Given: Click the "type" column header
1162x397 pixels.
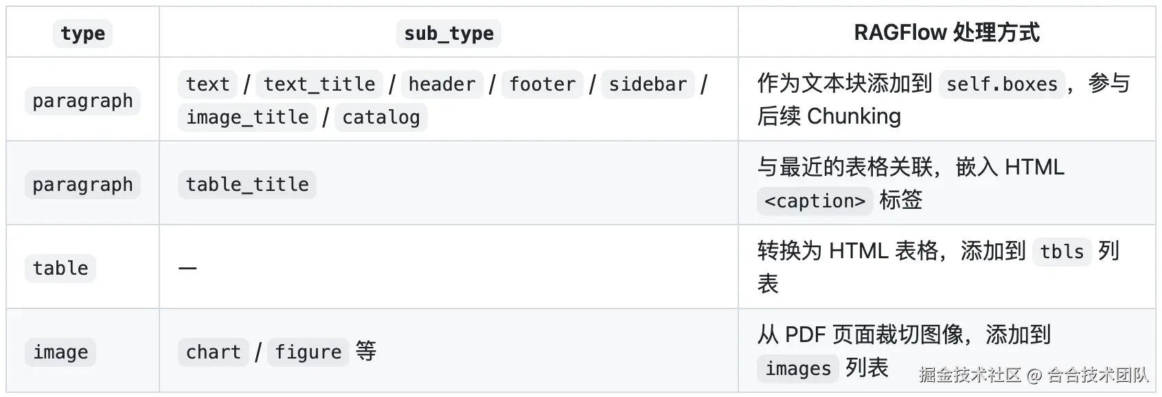Looking at the screenshot, I should pyautogui.click(x=82, y=33).
